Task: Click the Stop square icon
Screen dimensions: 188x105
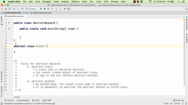Action: coord(52,9)
